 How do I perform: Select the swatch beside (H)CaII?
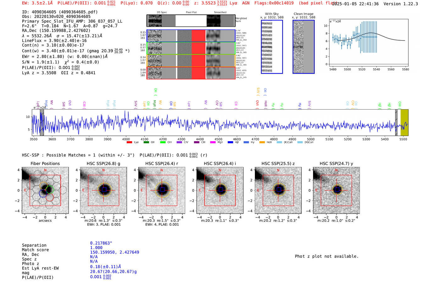(300, 142)
